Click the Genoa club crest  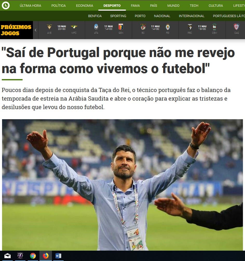pos(121,27)
